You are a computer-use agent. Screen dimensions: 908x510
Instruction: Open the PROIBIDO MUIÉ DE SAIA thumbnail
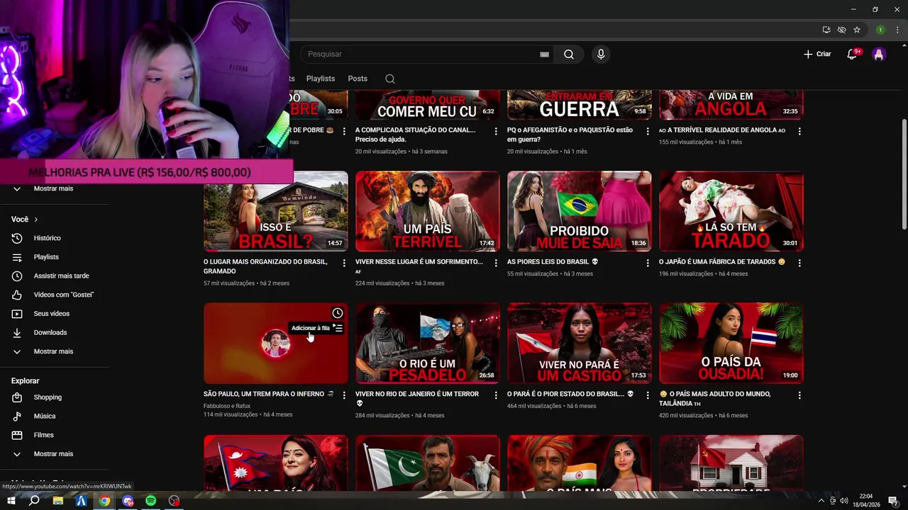coord(580,211)
